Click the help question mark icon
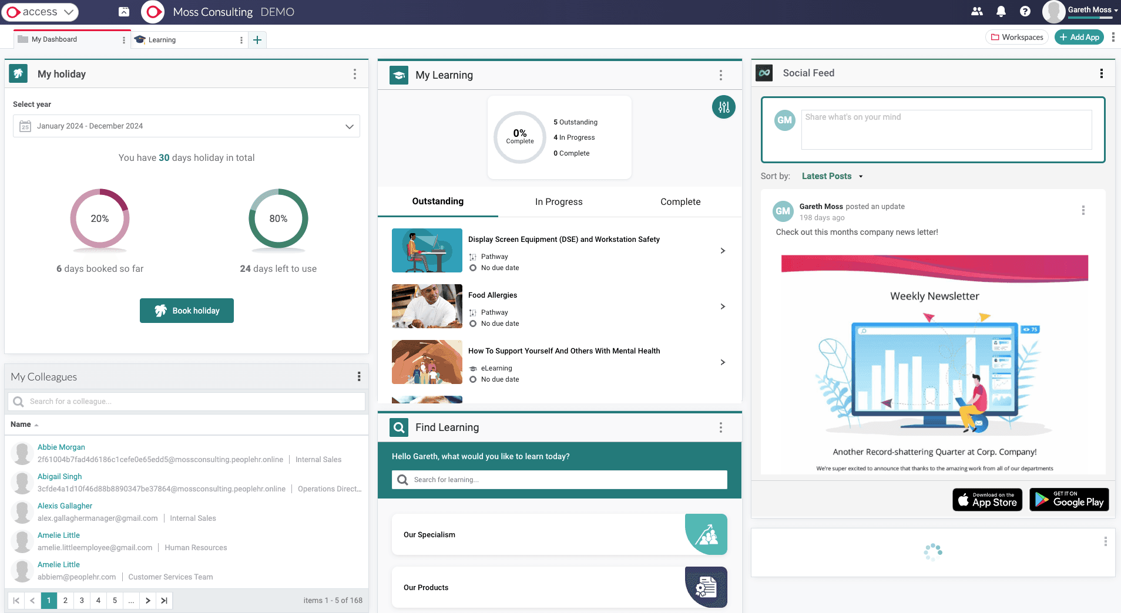Image resolution: width=1121 pixels, height=613 pixels. click(1025, 11)
